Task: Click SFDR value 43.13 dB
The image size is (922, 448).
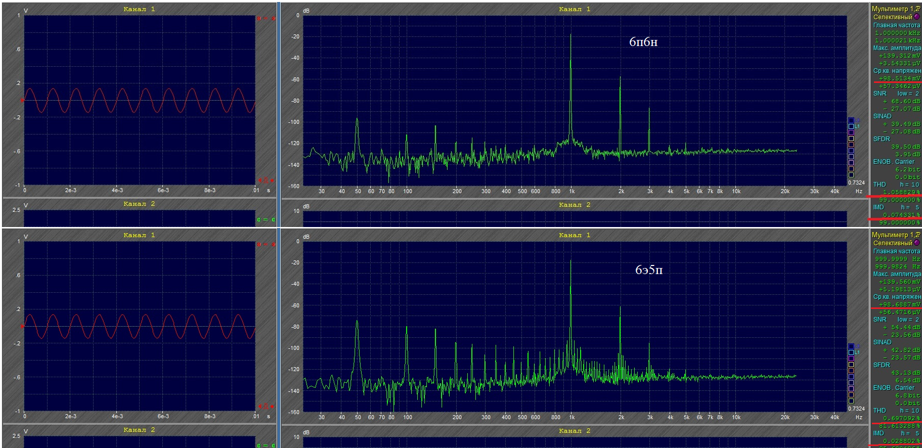Action: pyautogui.click(x=905, y=373)
